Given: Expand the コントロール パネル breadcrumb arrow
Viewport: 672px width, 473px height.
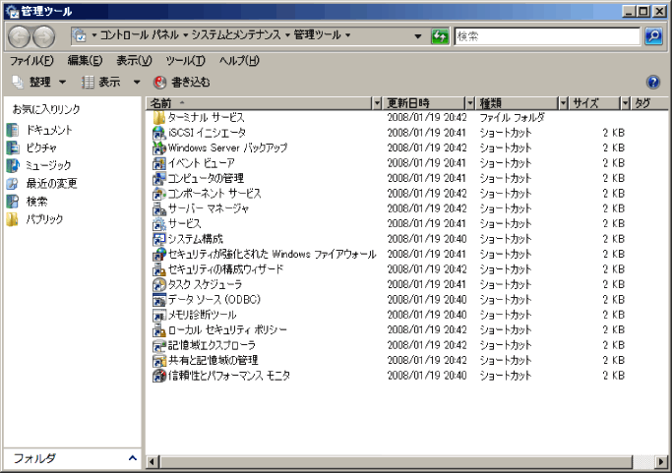Looking at the screenshot, I should coord(186,34).
